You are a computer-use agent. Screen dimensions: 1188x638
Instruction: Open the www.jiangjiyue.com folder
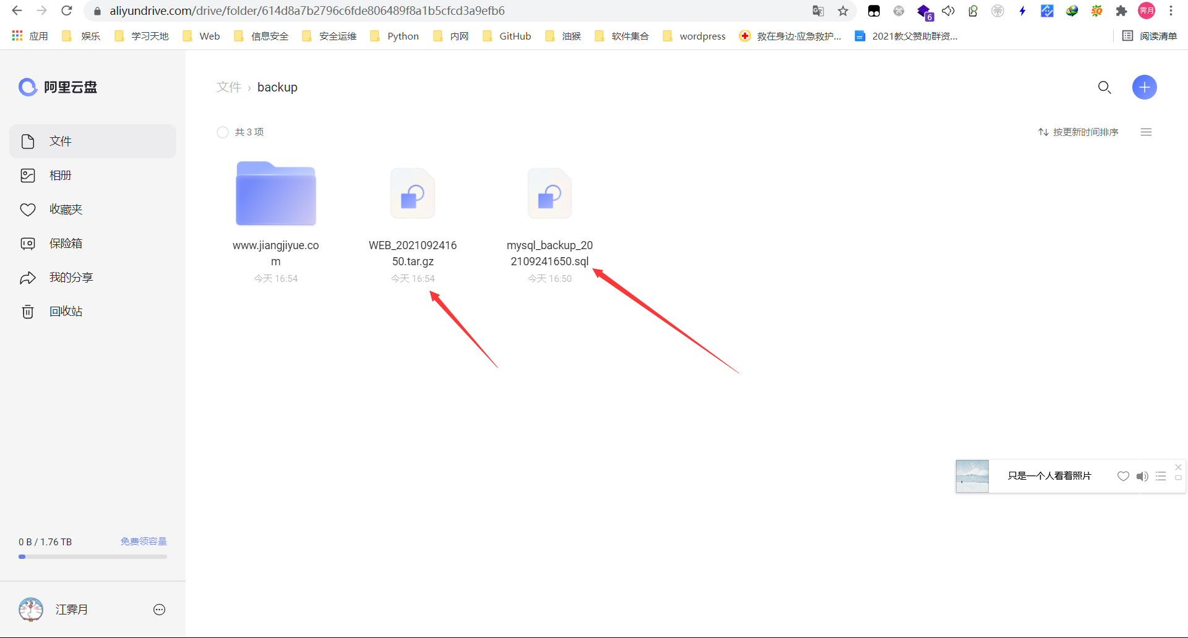pyautogui.click(x=276, y=194)
